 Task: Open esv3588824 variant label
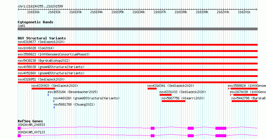click(247, 86)
